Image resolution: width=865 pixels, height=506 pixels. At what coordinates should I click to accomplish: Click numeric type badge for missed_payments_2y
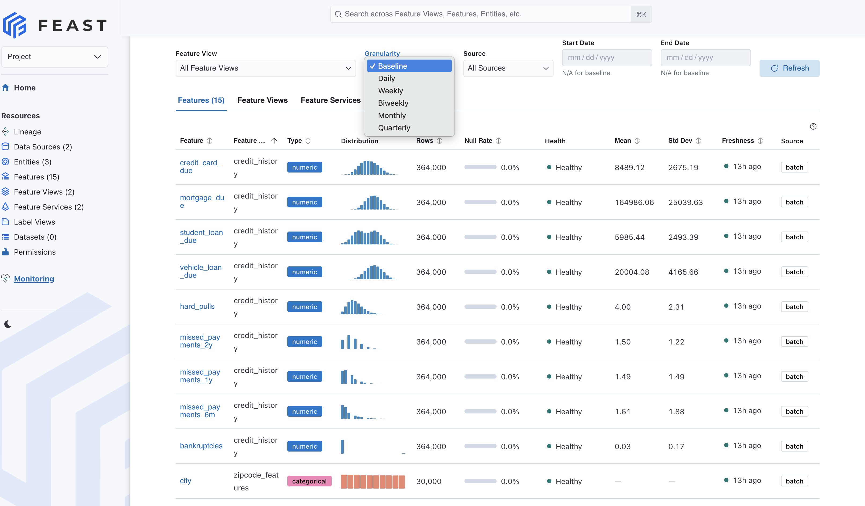pyautogui.click(x=305, y=341)
